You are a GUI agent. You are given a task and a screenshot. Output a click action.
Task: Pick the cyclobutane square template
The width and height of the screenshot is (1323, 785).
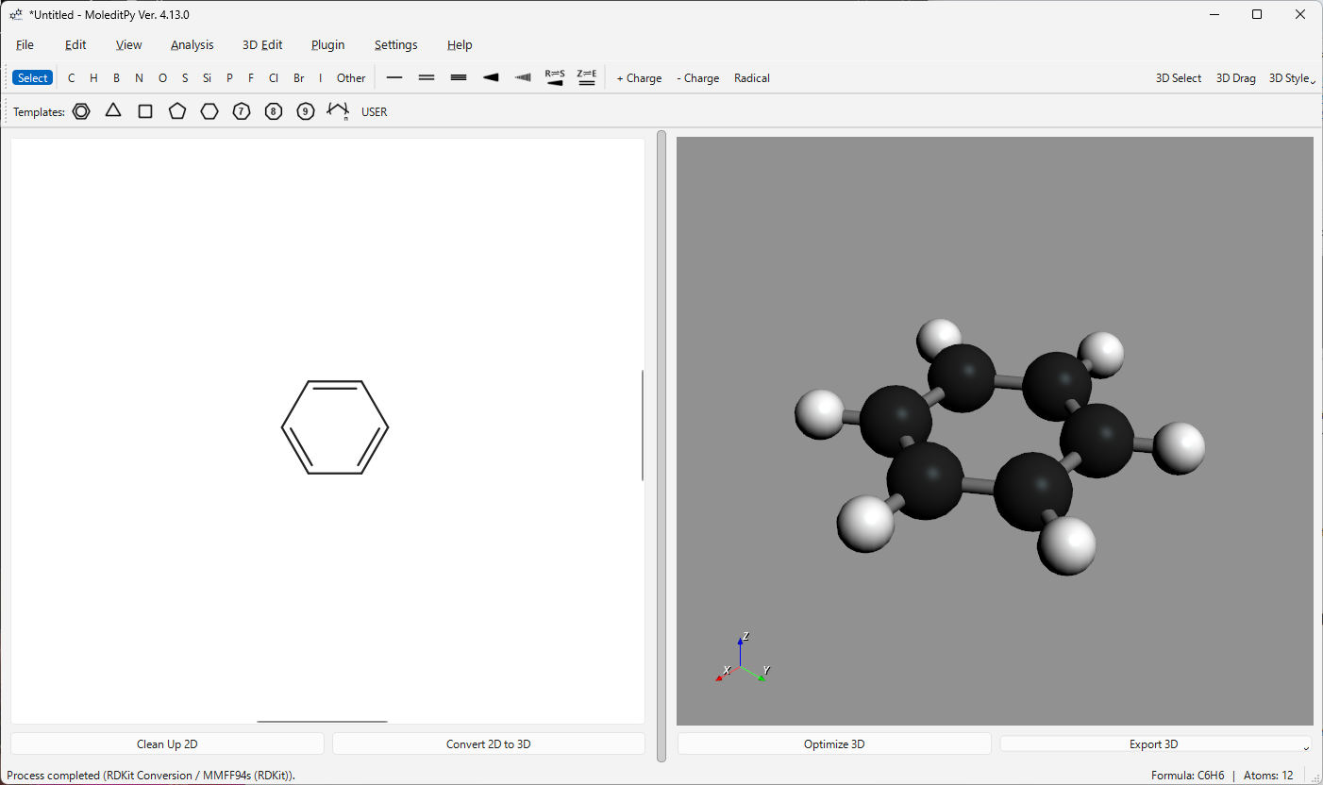click(x=145, y=111)
